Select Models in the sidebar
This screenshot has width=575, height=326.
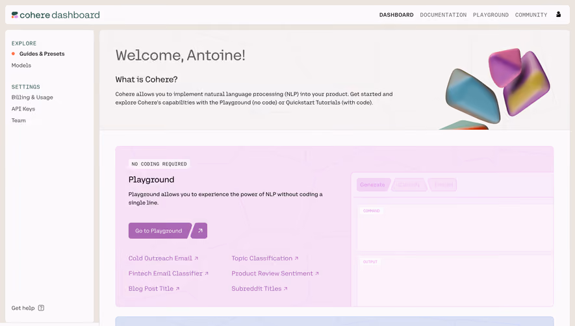[21, 66]
